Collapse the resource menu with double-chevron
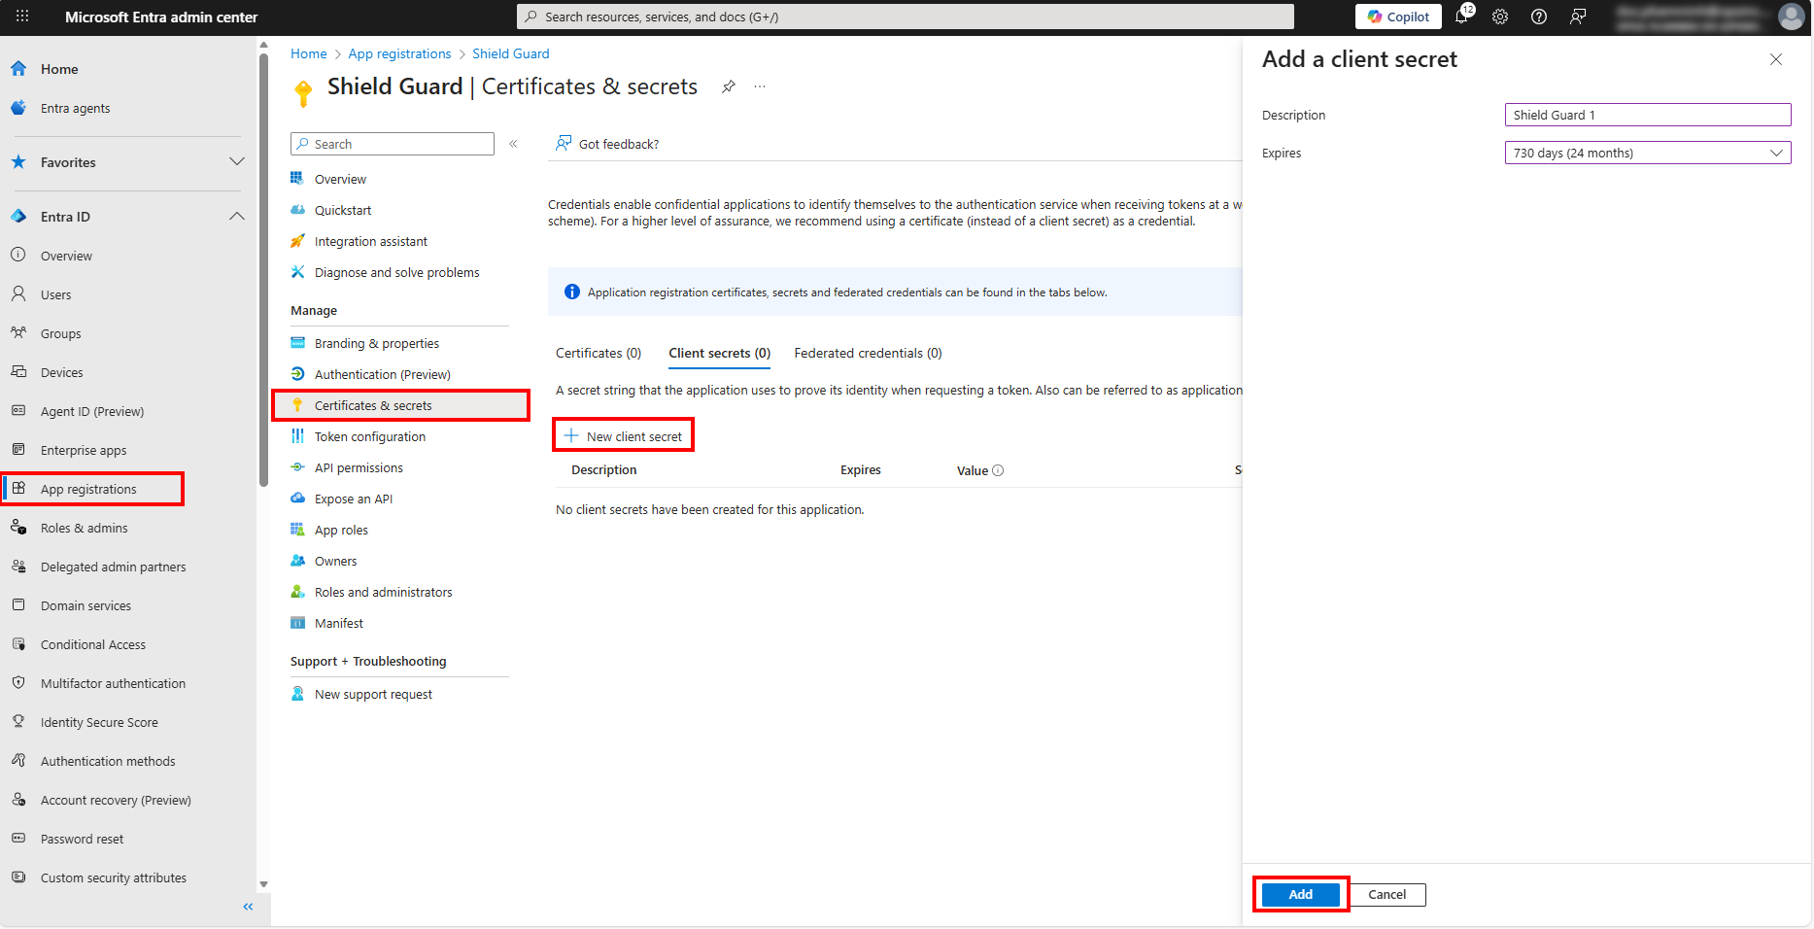The height and width of the screenshot is (929, 1814). [x=513, y=144]
